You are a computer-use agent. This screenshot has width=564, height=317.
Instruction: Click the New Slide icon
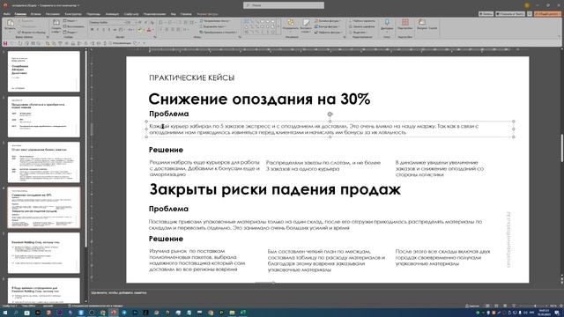click(x=56, y=22)
